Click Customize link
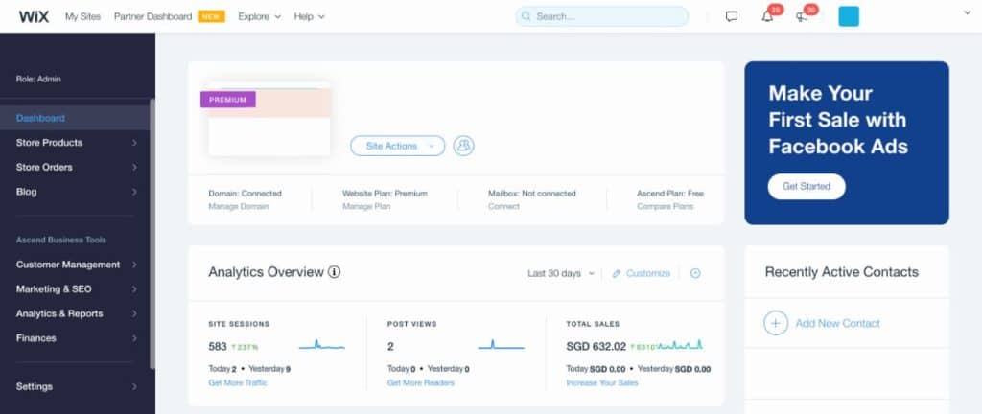The height and width of the screenshot is (414, 982). pos(648,273)
